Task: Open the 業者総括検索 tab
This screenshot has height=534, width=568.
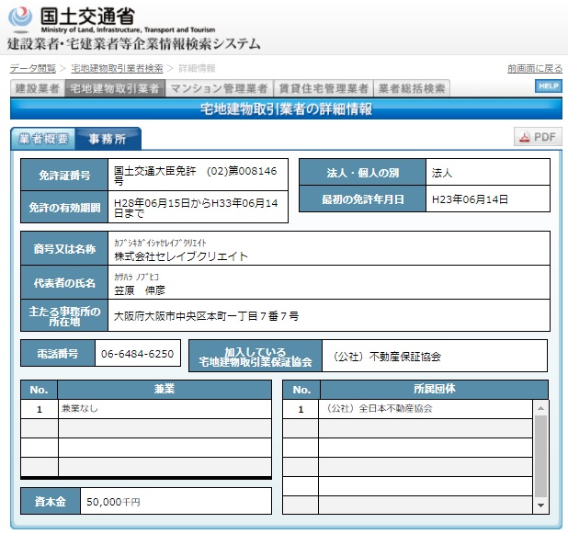Action: coord(412,88)
